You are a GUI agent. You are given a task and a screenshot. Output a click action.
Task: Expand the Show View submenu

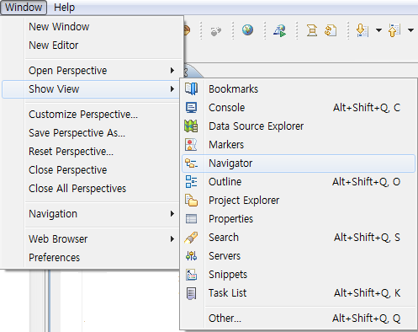[x=91, y=89]
